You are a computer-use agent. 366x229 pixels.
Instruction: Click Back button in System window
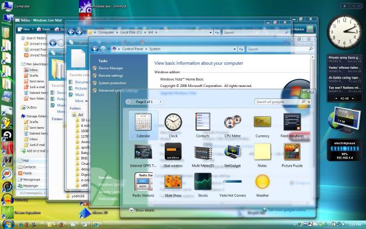click(95, 49)
